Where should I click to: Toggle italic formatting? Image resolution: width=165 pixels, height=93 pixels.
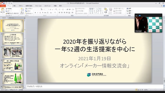pos(38,13)
